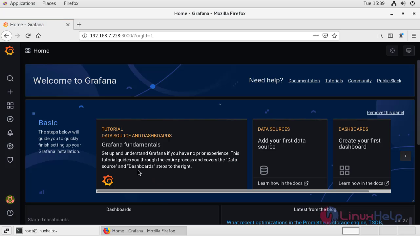420x236 pixels.
Task: Click Remove this panel
Action: [385, 112]
